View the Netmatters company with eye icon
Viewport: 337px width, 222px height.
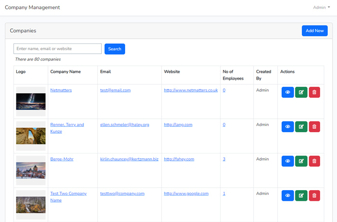tap(287, 92)
